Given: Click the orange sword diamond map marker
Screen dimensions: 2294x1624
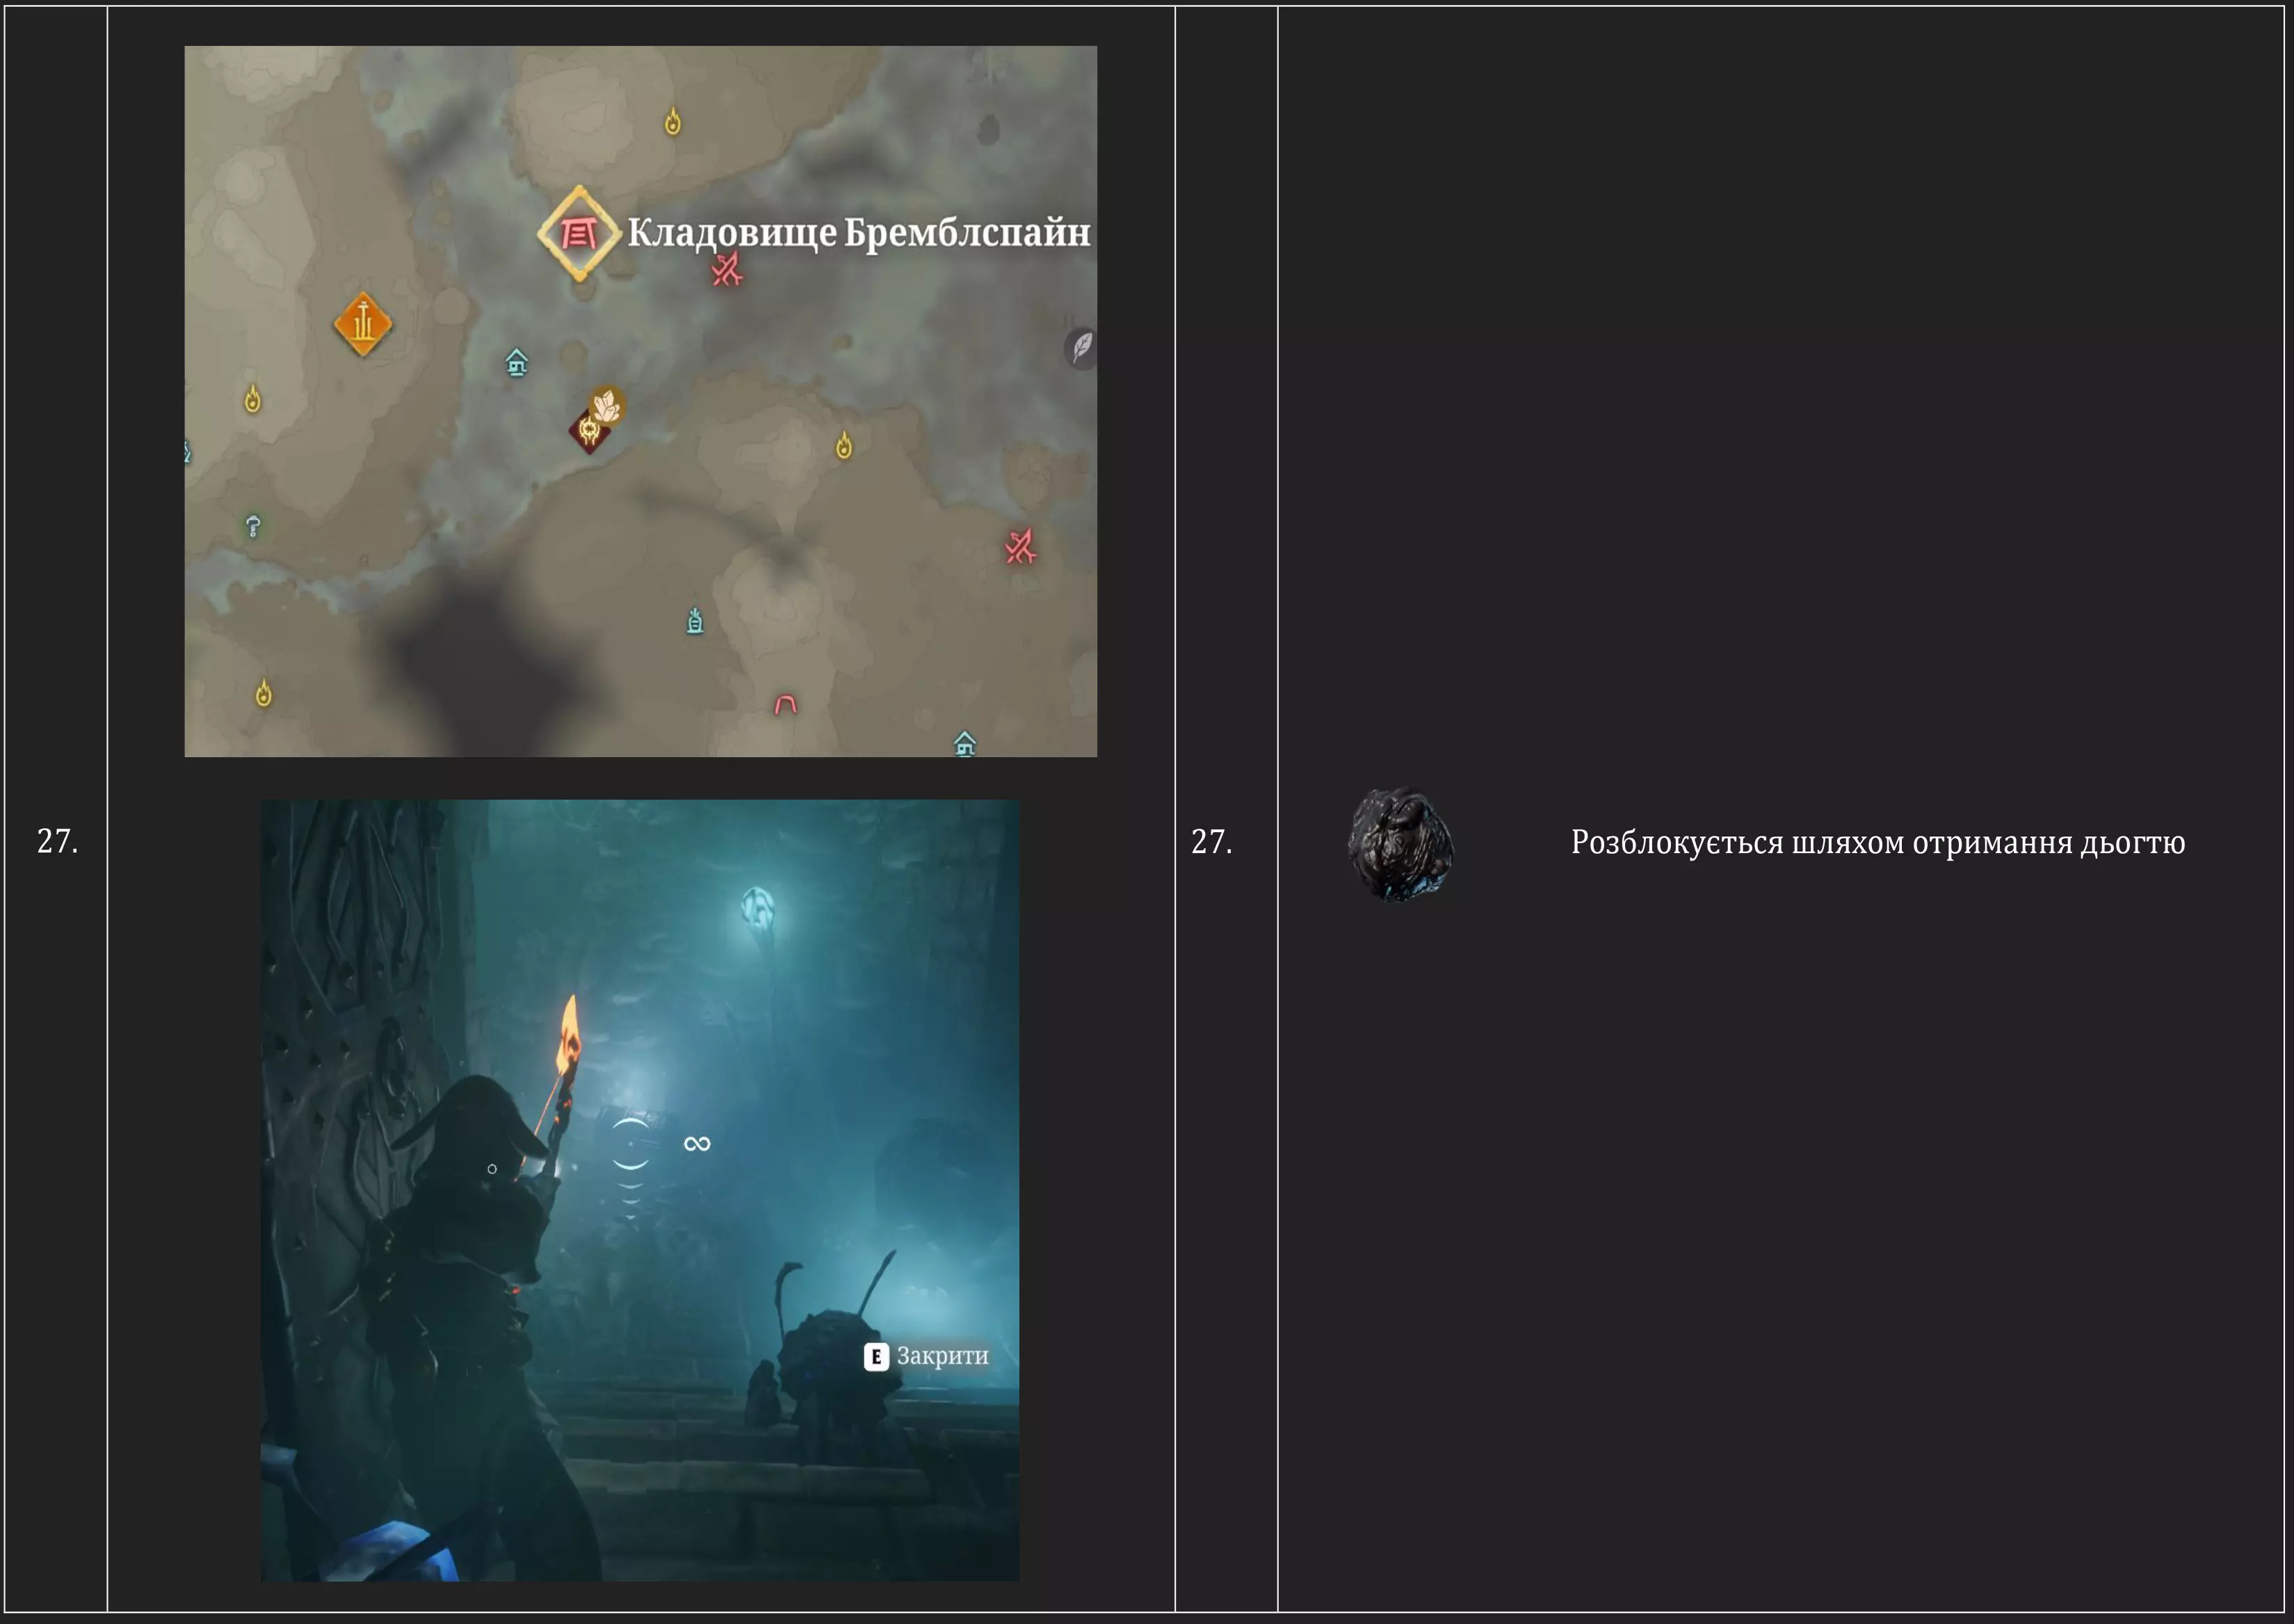Looking at the screenshot, I should pos(362,324).
